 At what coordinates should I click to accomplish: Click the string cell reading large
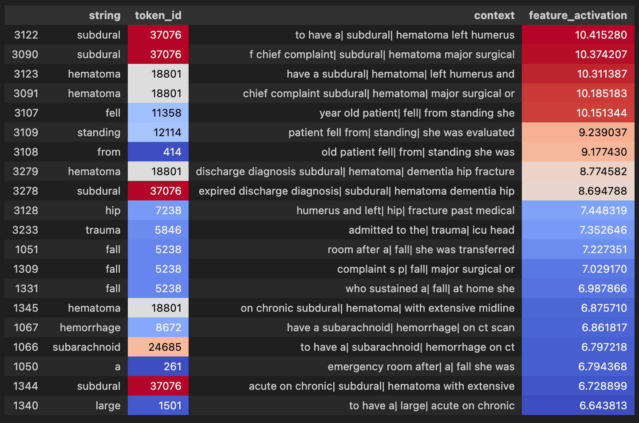click(108, 406)
